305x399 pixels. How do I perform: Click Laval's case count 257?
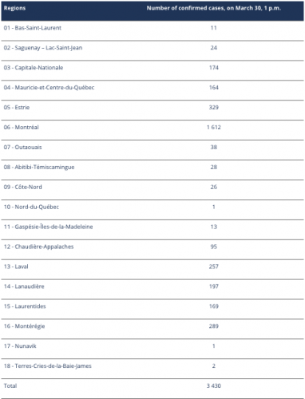pyautogui.click(x=214, y=267)
